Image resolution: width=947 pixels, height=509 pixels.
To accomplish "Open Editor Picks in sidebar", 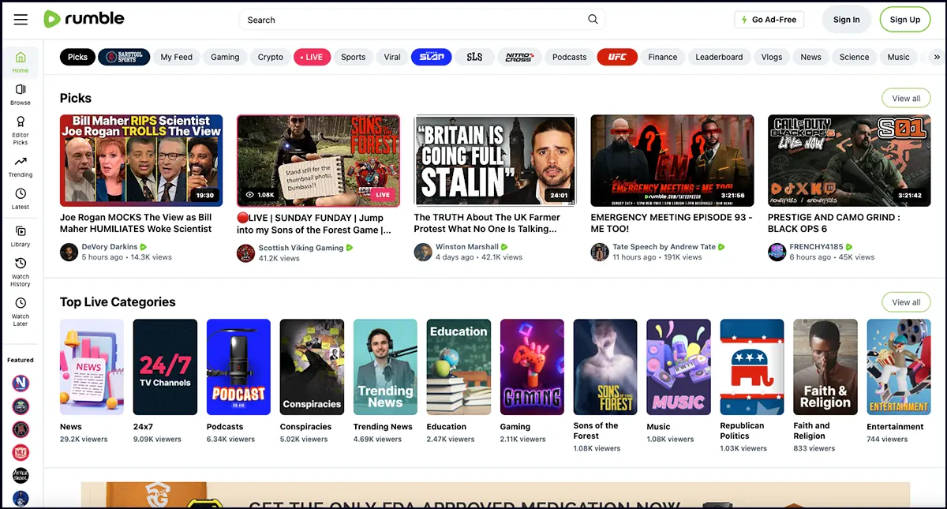I will click(21, 130).
